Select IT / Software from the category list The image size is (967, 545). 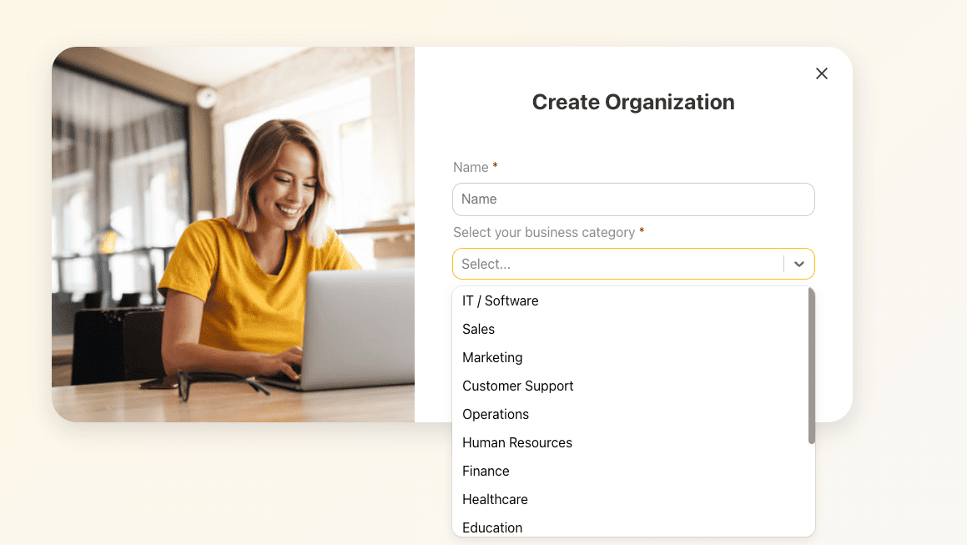[x=501, y=300]
